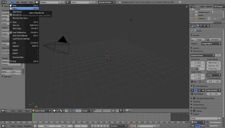Open the 3D View editor type selector
Screen dimensions: 225x128
tap(4, 111)
